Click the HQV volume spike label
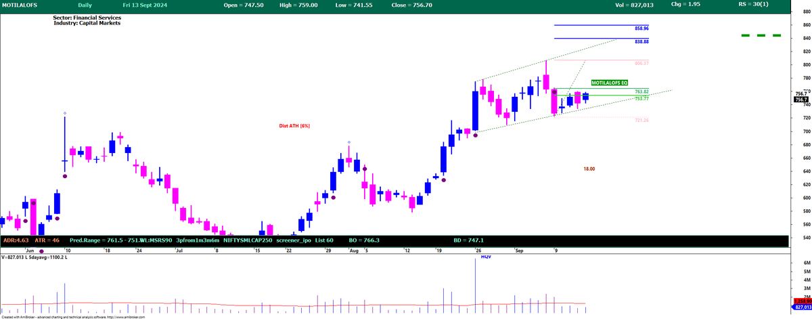The width and height of the screenshot is (812, 319). coord(486,258)
